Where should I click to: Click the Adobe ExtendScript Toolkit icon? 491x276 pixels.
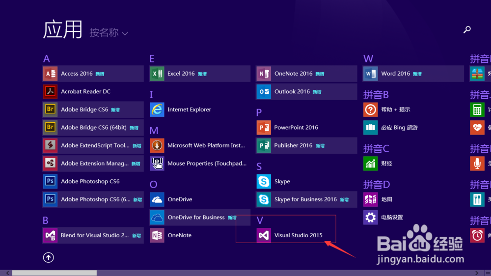coord(50,145)
